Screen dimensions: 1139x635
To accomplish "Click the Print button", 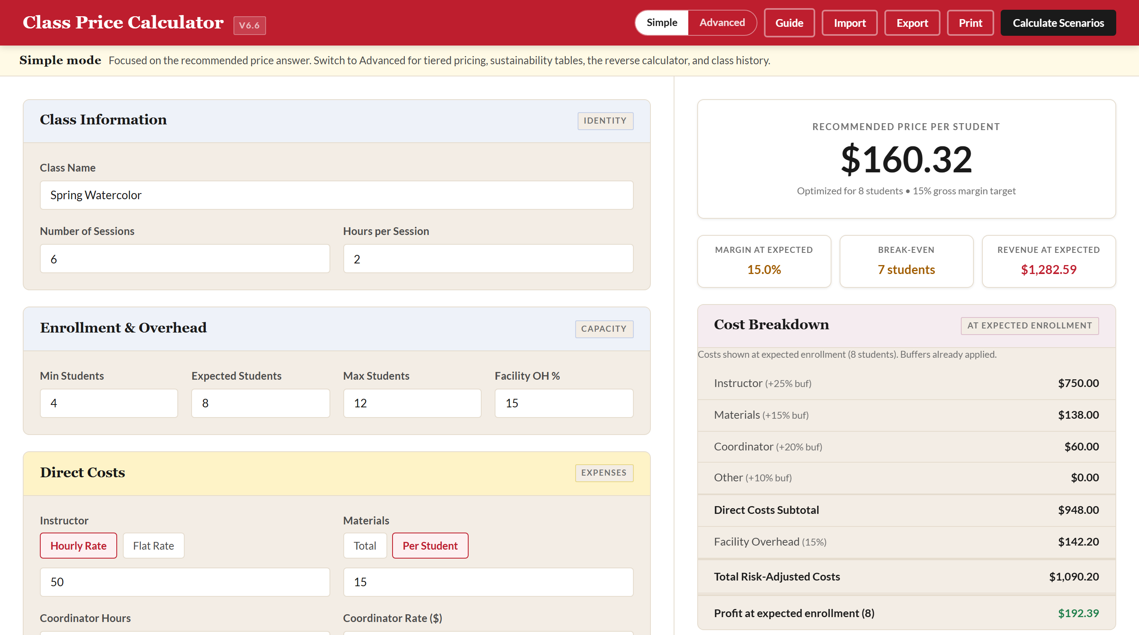I will [x=970, y=23].
